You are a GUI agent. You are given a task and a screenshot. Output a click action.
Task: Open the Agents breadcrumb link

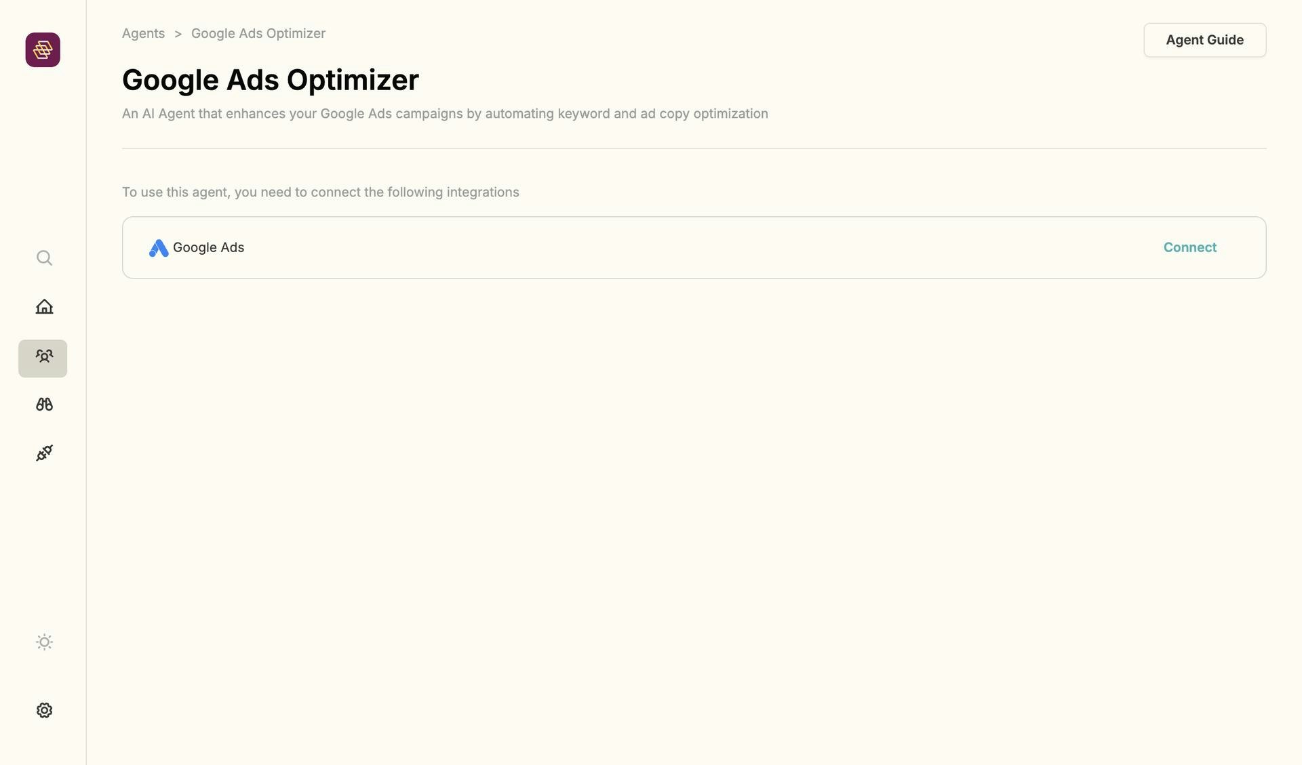click(x=143, y=33)
